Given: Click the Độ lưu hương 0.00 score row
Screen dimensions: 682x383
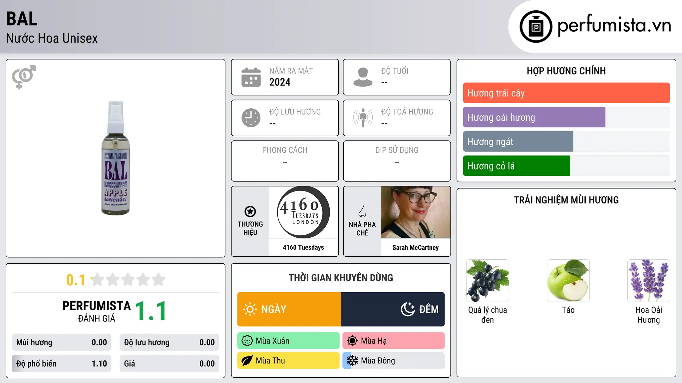Looking at the screenshot, I should pos(170,342).
